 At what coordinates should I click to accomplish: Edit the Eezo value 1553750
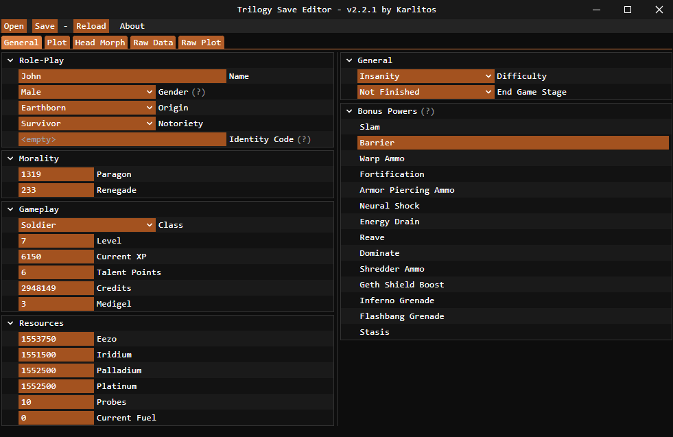tap(56, 339)
